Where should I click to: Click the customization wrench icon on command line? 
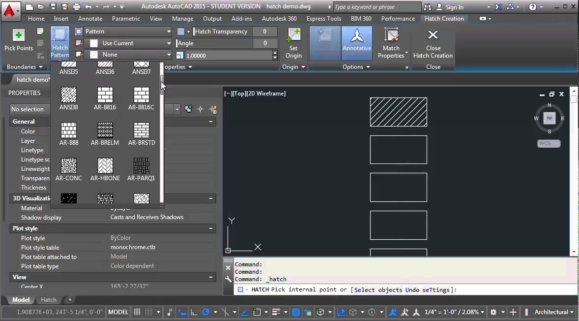click(x=228, y=279)
